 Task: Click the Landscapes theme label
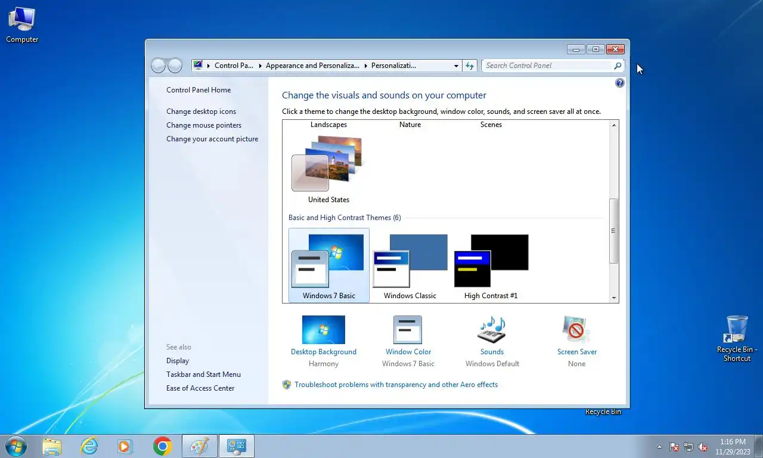(x=328, y=125)
